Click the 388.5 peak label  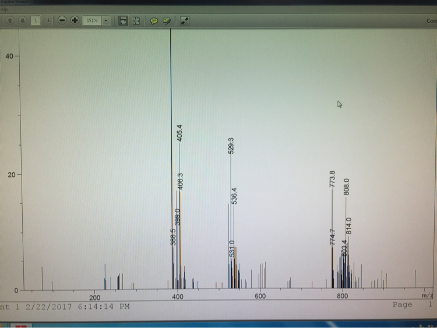tap(173, 237)
